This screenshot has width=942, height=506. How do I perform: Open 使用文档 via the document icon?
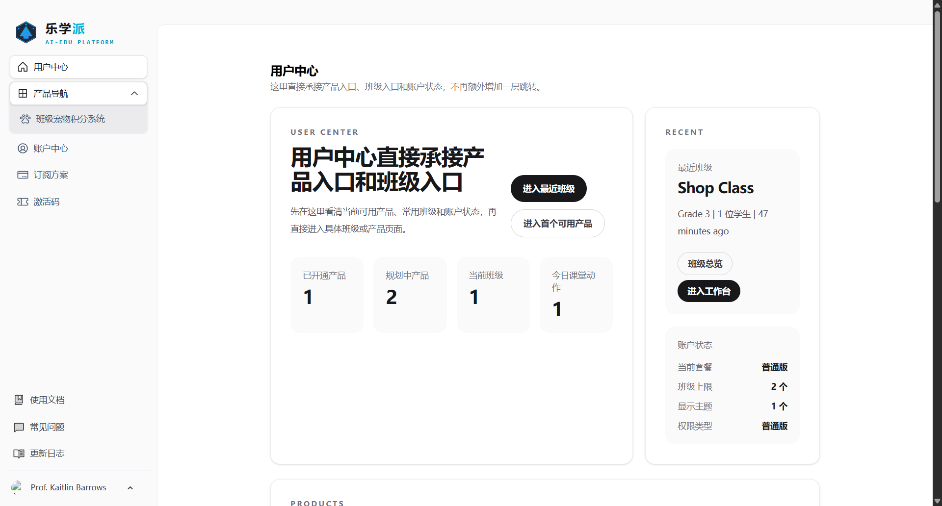(19, 400)
